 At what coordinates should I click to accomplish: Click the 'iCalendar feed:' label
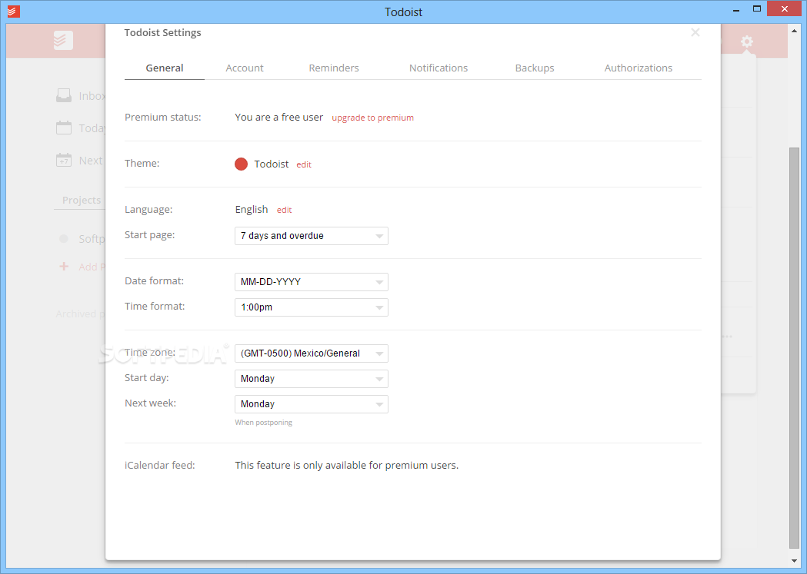coord(159,465)
